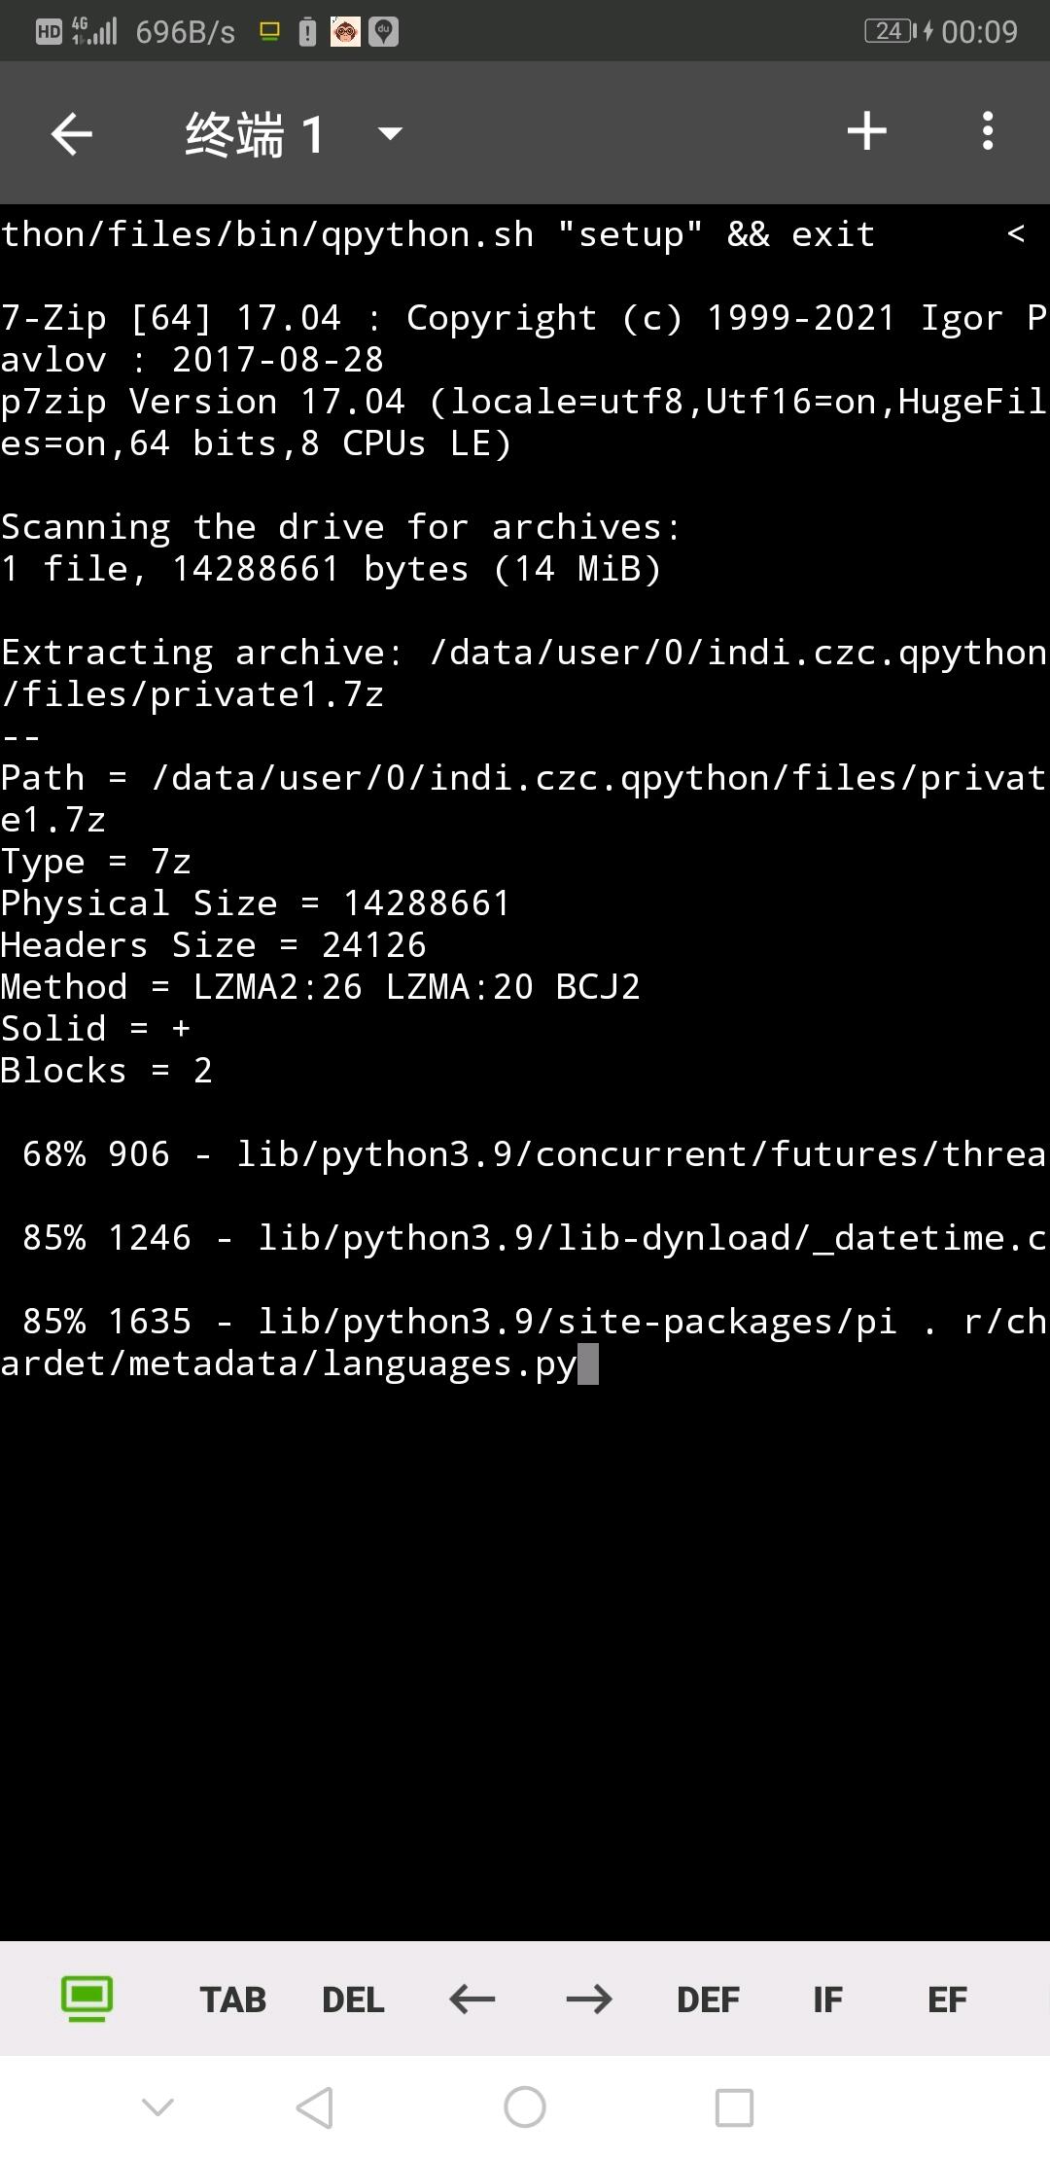The width and height of the screenshot is (1050, 2159).
Task: Tap the TAB key shortcut
Action: coord(232,2000)
